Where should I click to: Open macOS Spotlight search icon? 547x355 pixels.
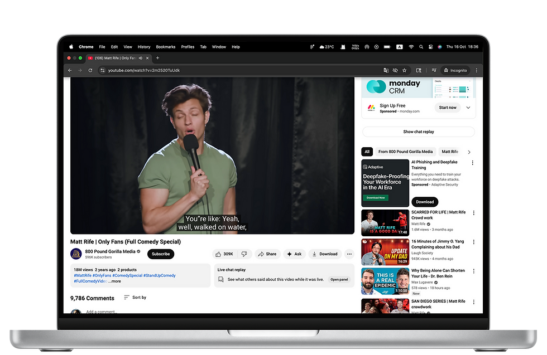421,47
